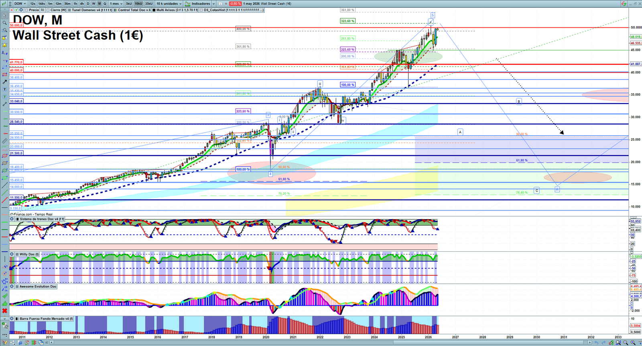Switch to the Q quarterly timeframe
This screenshot has height=346, width=642.
click(x=105, y=4)
